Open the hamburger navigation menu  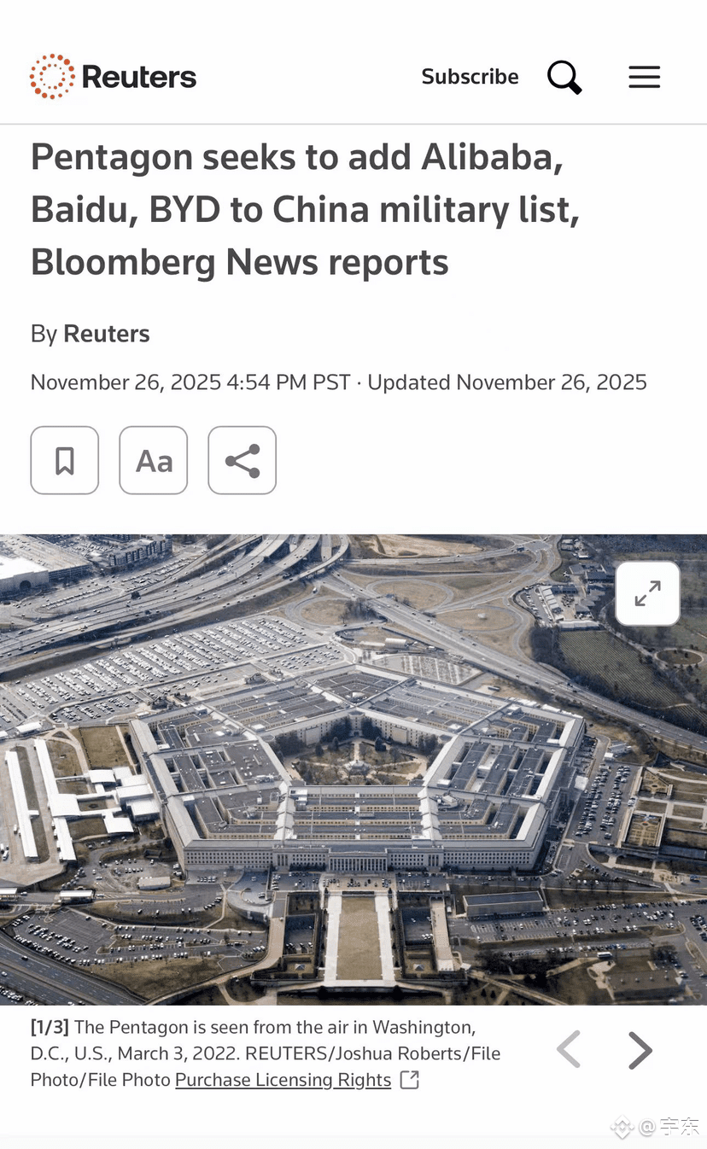click(x=645, y=77)
